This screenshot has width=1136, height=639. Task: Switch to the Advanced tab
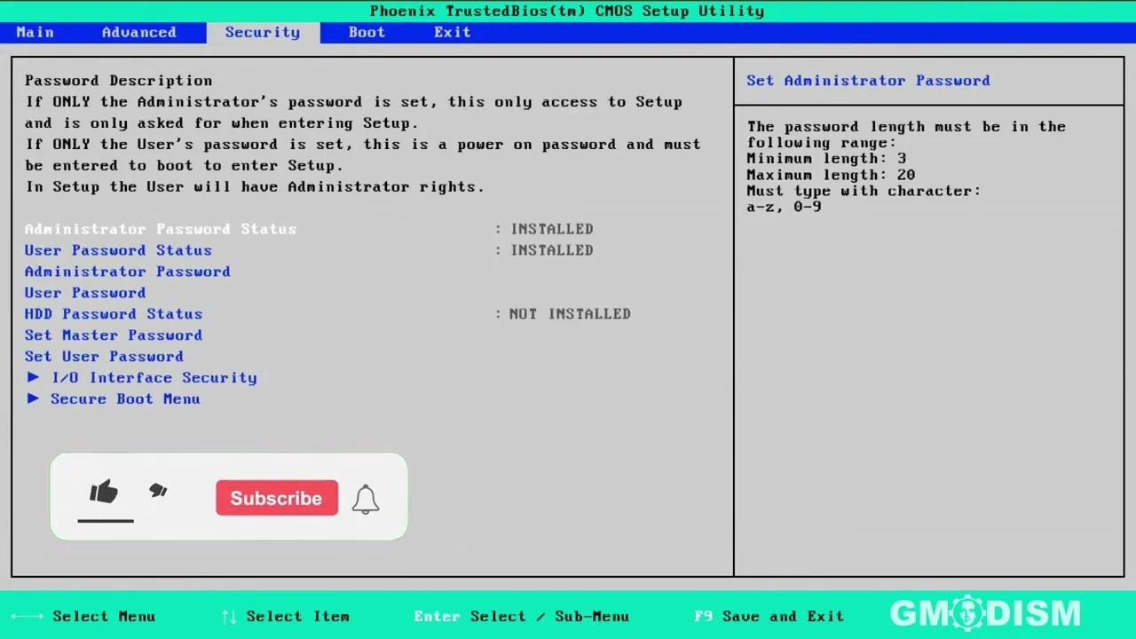(138, 32)
